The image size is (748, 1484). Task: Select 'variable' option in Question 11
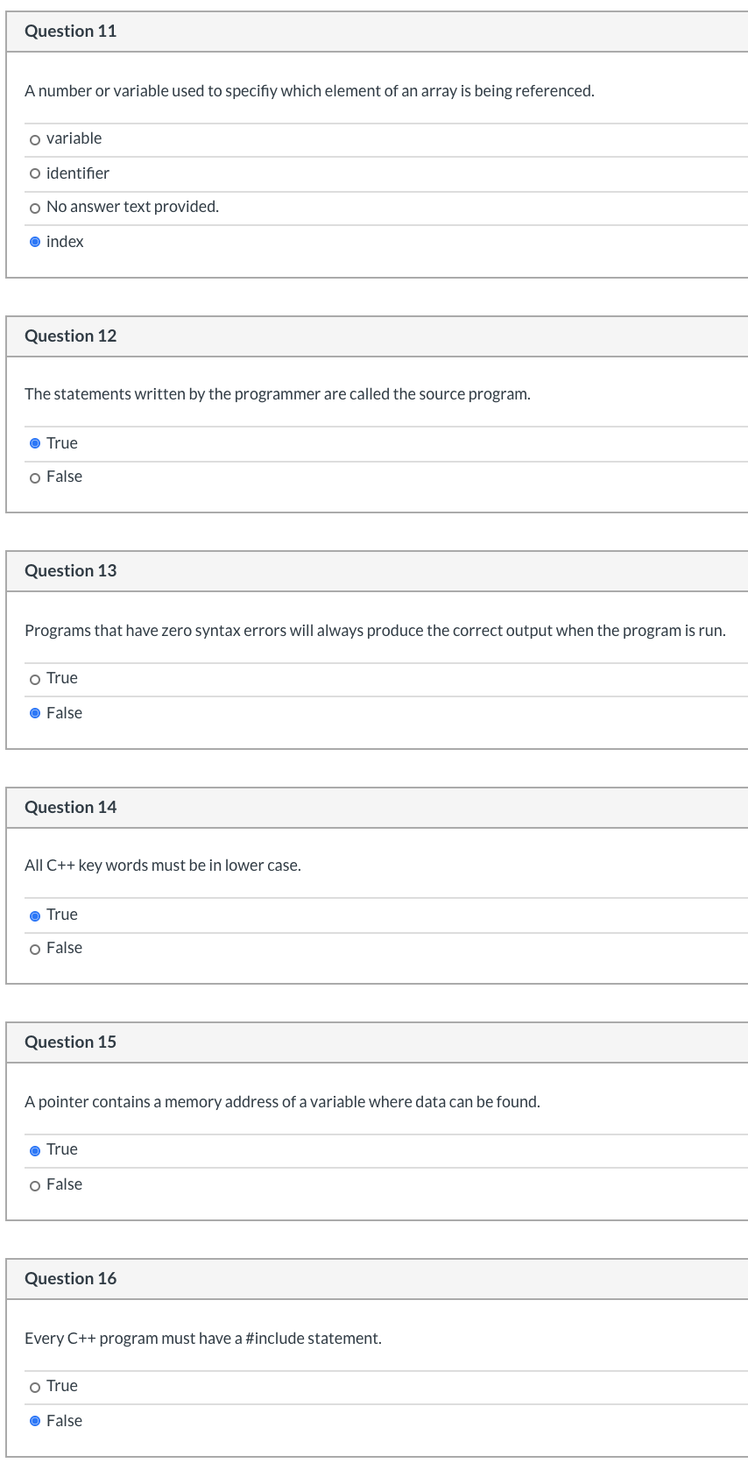click(x=35, y=139)
